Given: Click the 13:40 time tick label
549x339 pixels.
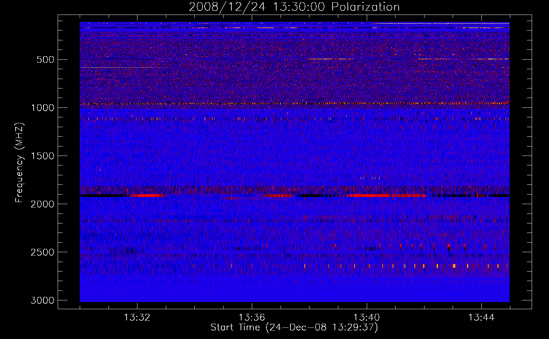Looking at the screenshot, I should (x=366, y=318).
